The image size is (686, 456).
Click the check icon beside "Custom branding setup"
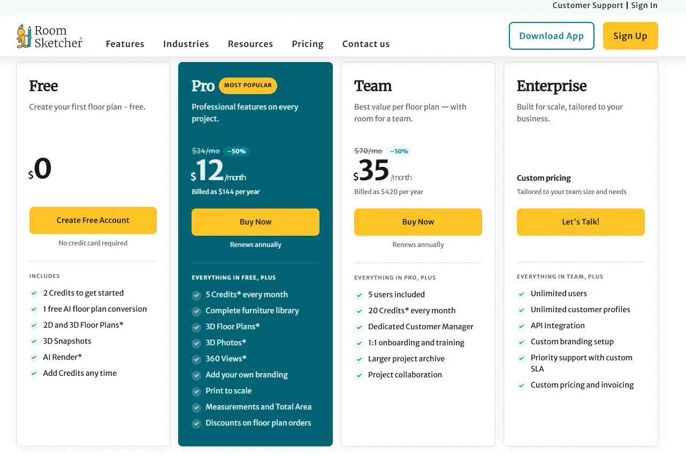click(522, 342)
